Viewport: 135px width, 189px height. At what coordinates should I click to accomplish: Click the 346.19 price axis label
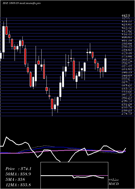[x=127, y=72]
